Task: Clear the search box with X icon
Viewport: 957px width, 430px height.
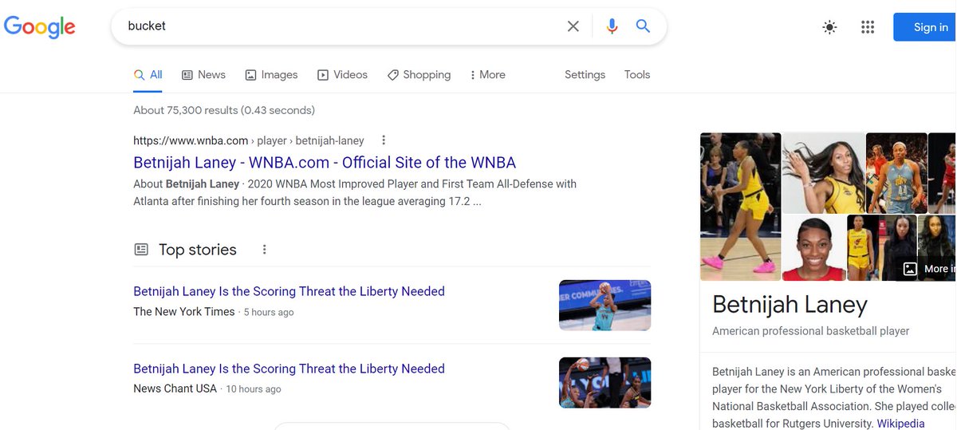Action: (x=573, y=26)
